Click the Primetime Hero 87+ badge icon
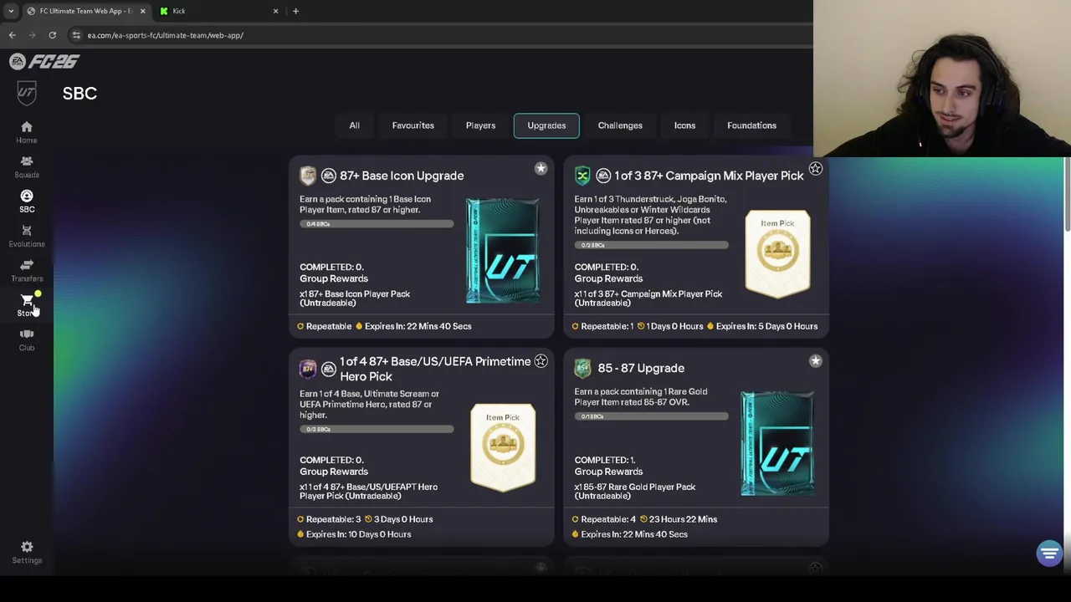The height and width of the screenshot is (602, 1071). [x=308, y=369]
